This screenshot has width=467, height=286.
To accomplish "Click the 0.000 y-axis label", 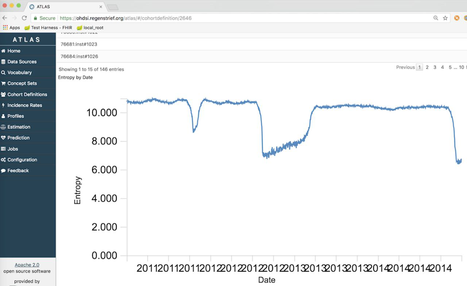I will pyautogui.click(x=104, y=256).
